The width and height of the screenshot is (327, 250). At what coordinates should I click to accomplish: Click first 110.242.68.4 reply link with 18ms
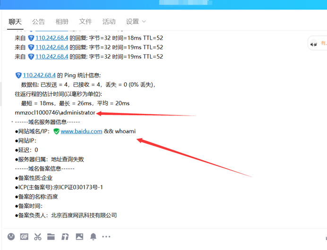point(52,38)
